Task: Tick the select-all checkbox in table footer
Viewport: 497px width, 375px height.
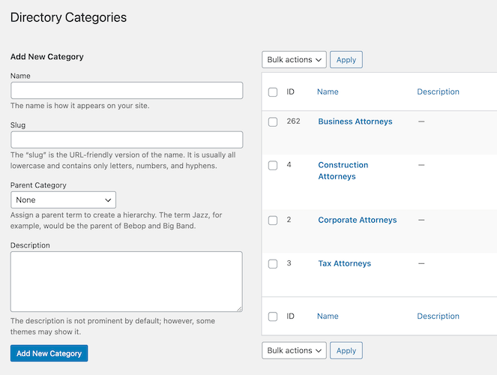Action: [273, 316]
